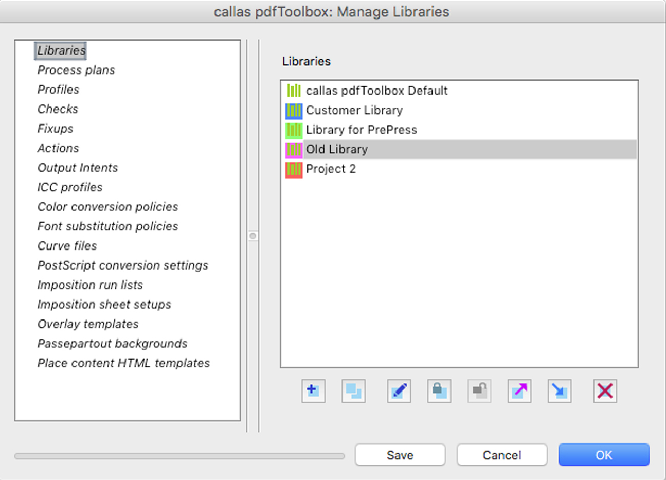Click the edit library pencil icon
Image resolution: width=666 pixels, height=480 pixels.
[399, 391]
